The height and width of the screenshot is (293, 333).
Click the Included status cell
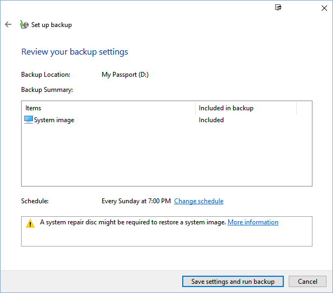coord(211,120)
